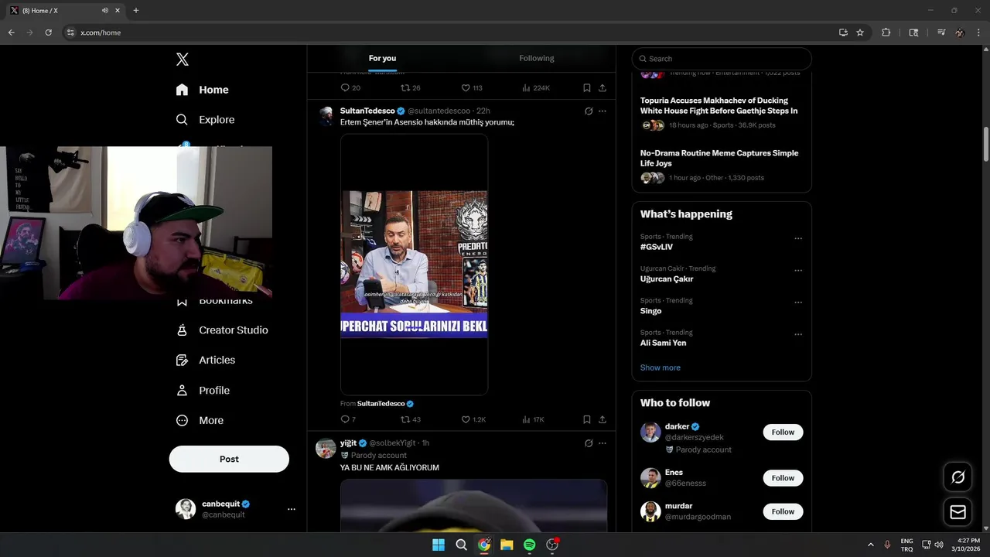Reply to the post with 20 replies
This screenshot has width=990, height=557.
(x=350, y=88)
